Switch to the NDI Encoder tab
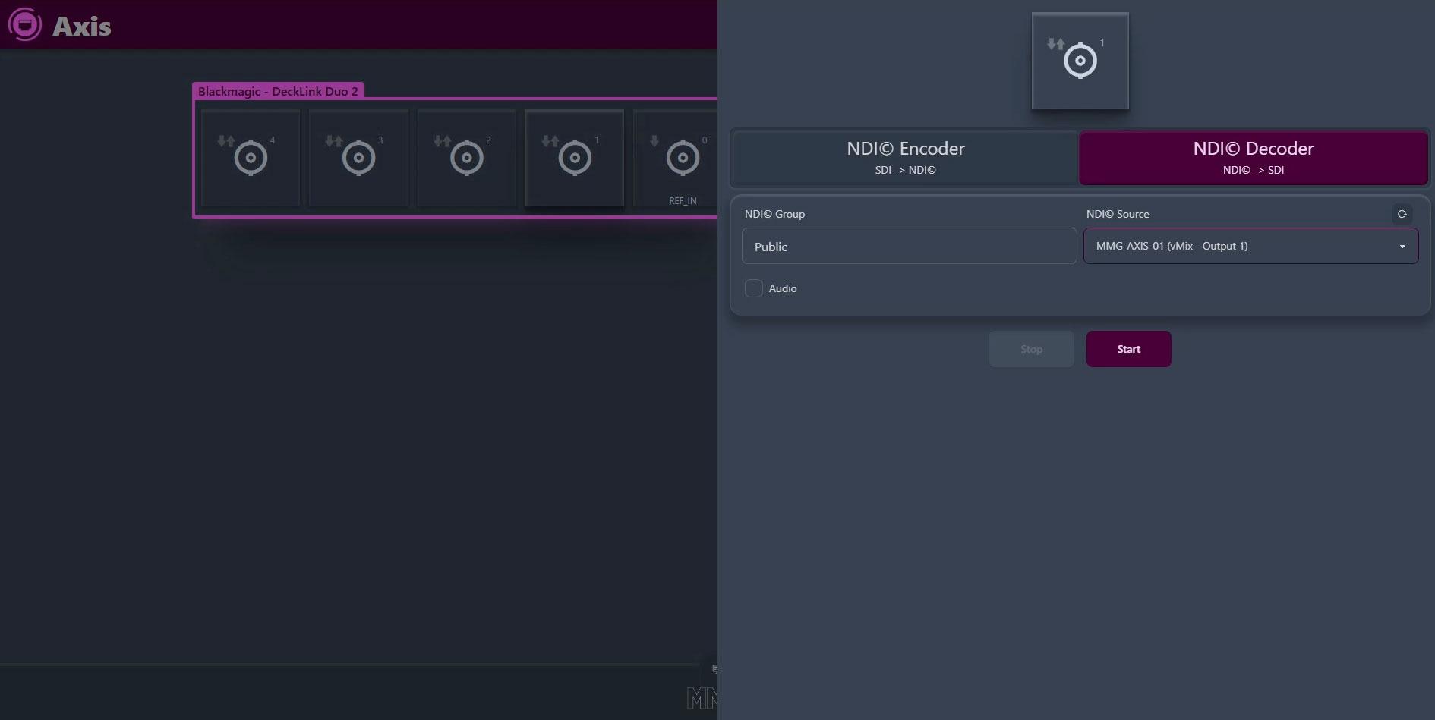1435x720 pixels. (905, 158)
